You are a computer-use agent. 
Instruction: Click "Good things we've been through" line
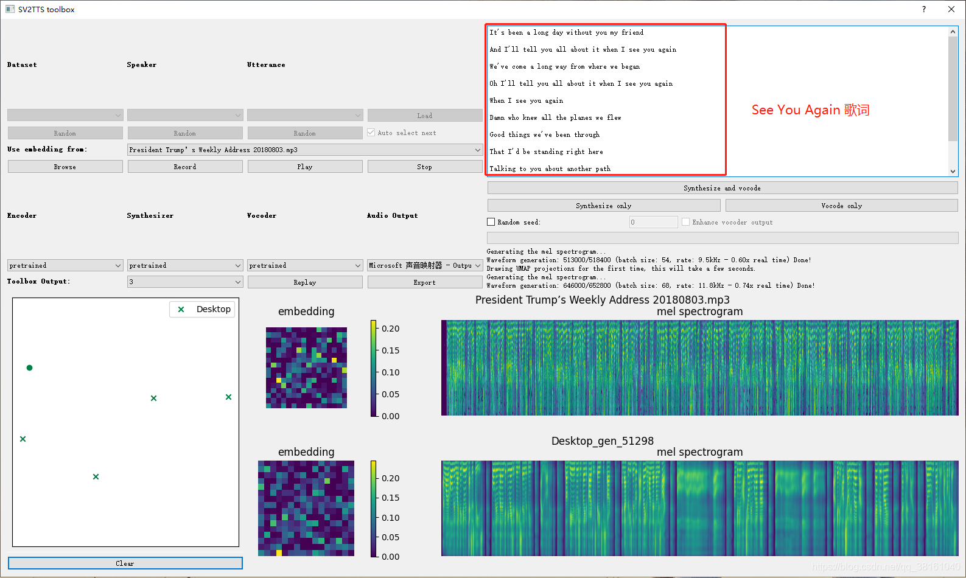545,134
